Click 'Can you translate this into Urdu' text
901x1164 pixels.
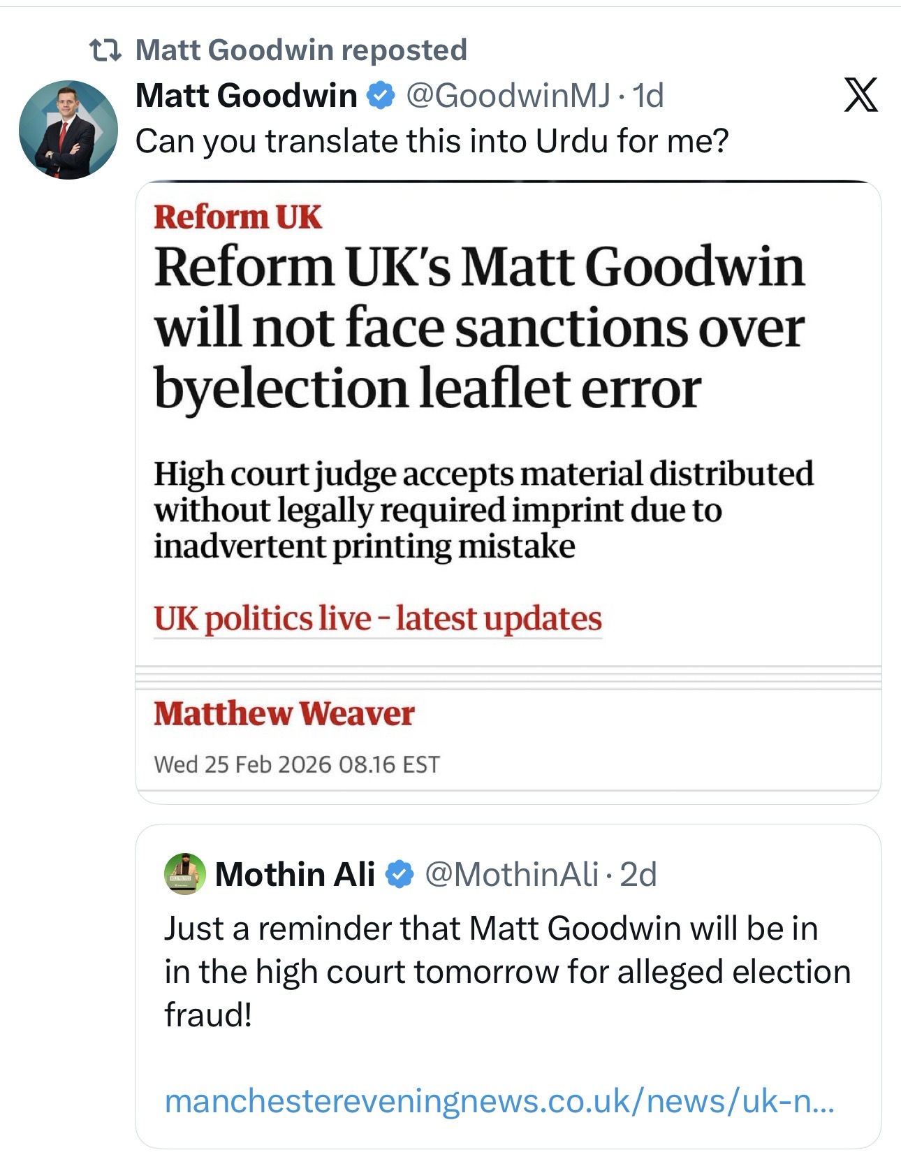coord(432,141)
